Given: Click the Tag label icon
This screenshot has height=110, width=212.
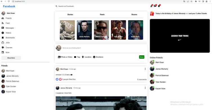Looking at the screenshot, I should tap(75, 57).
